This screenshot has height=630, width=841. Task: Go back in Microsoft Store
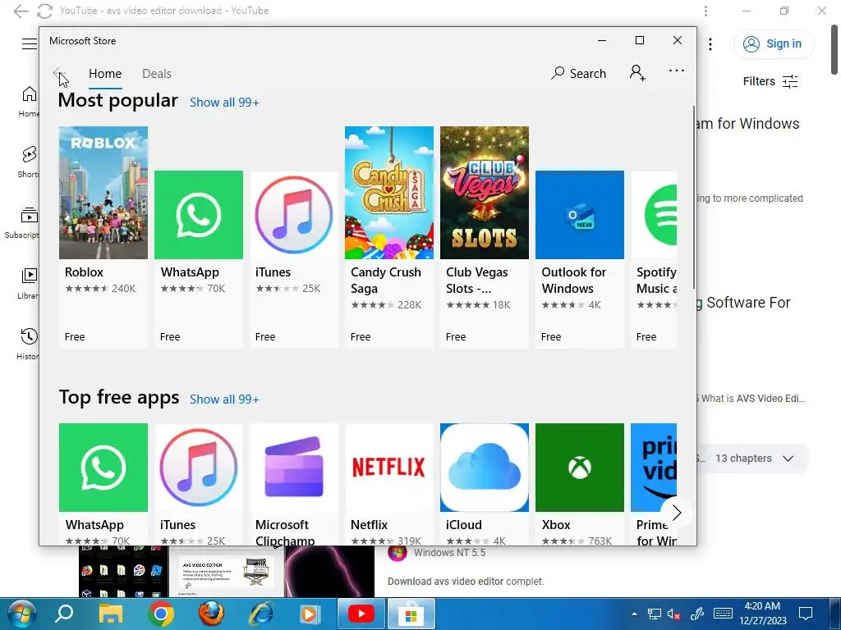[58, 73]
